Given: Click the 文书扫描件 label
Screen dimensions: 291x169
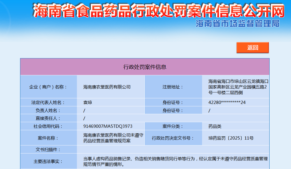Looking at the screenshot, I should (48, 149).
